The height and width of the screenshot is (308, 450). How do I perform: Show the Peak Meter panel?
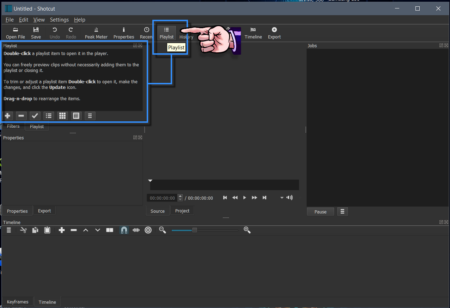[96, 33]
